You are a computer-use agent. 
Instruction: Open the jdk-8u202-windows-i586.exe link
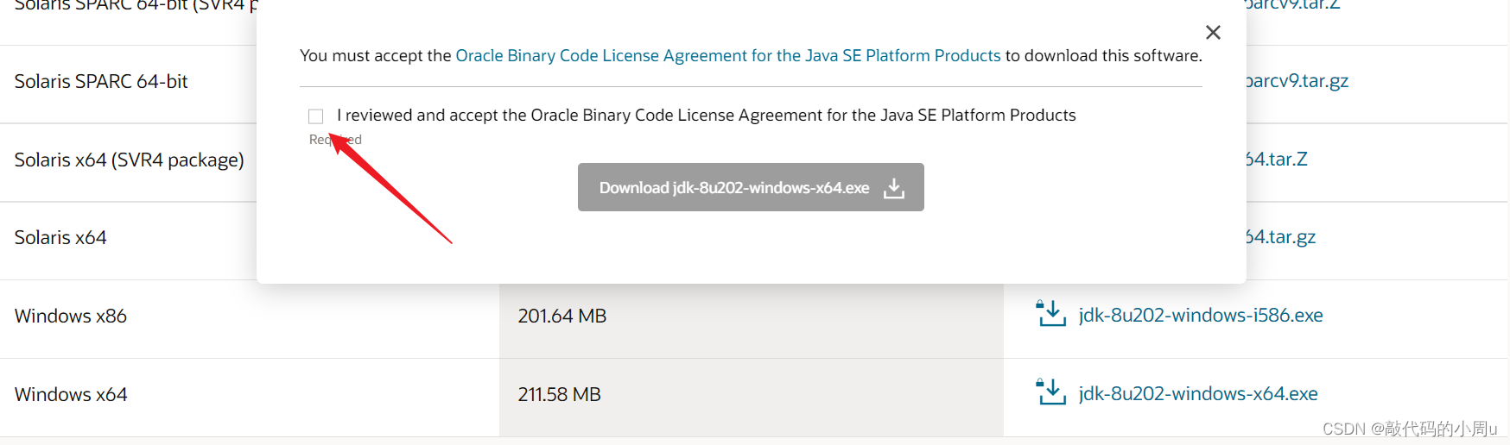(x=1201, y=316)
